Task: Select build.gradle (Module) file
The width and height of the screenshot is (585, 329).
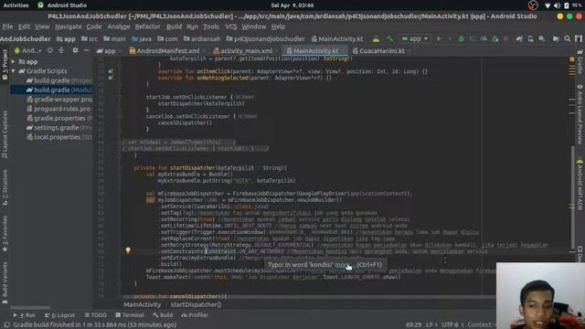Action: (x=59, y=90)
